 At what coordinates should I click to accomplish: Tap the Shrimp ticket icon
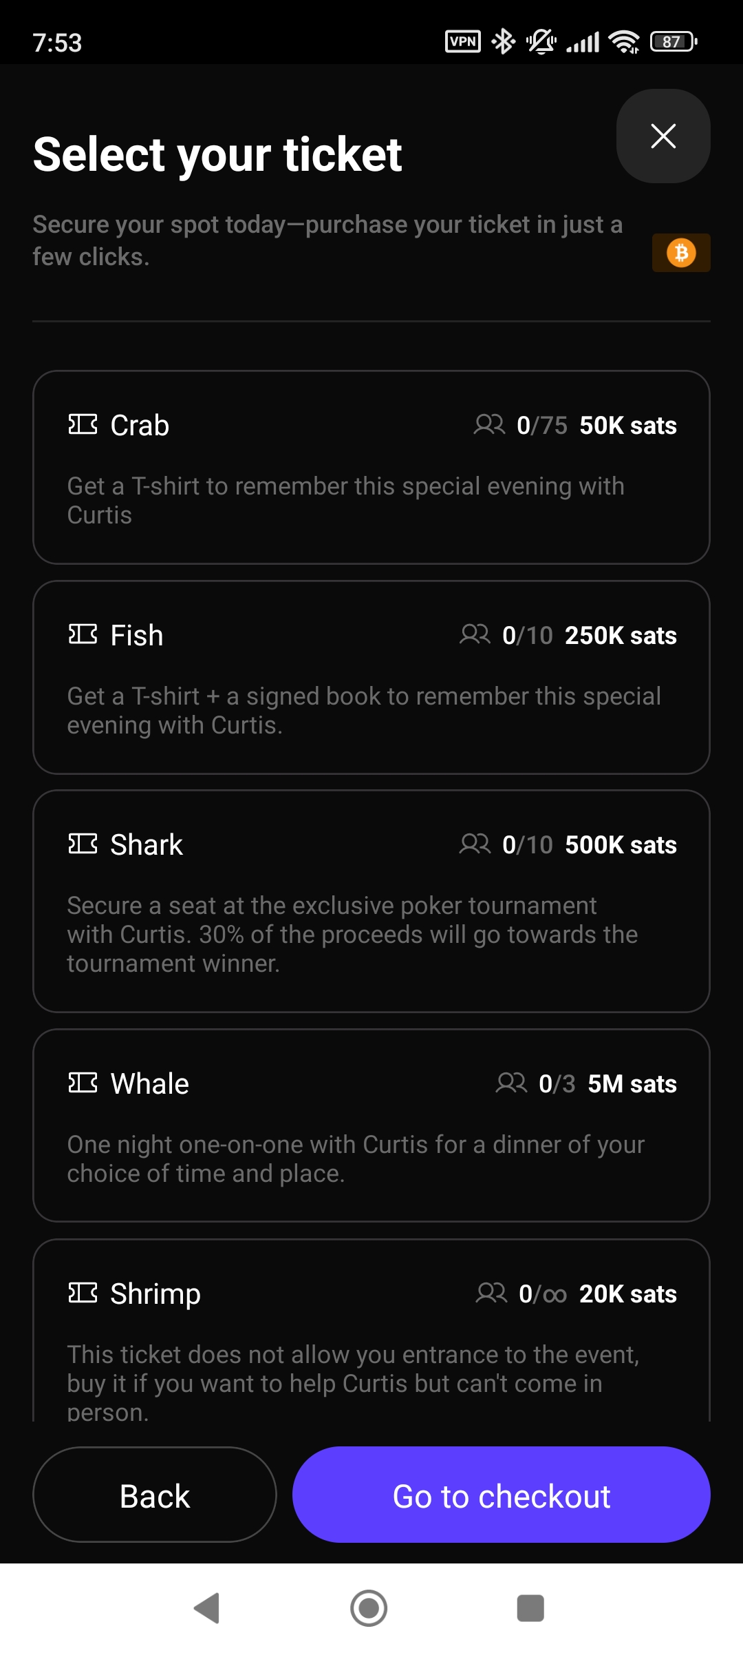coord(83,1293)
